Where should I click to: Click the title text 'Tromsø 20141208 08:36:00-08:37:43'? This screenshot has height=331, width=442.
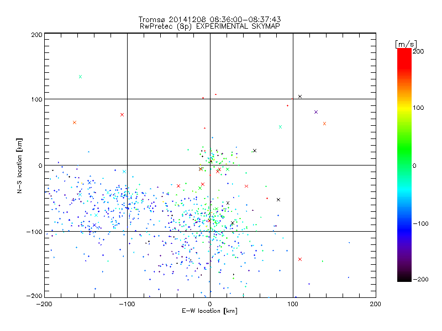point(209,19)
